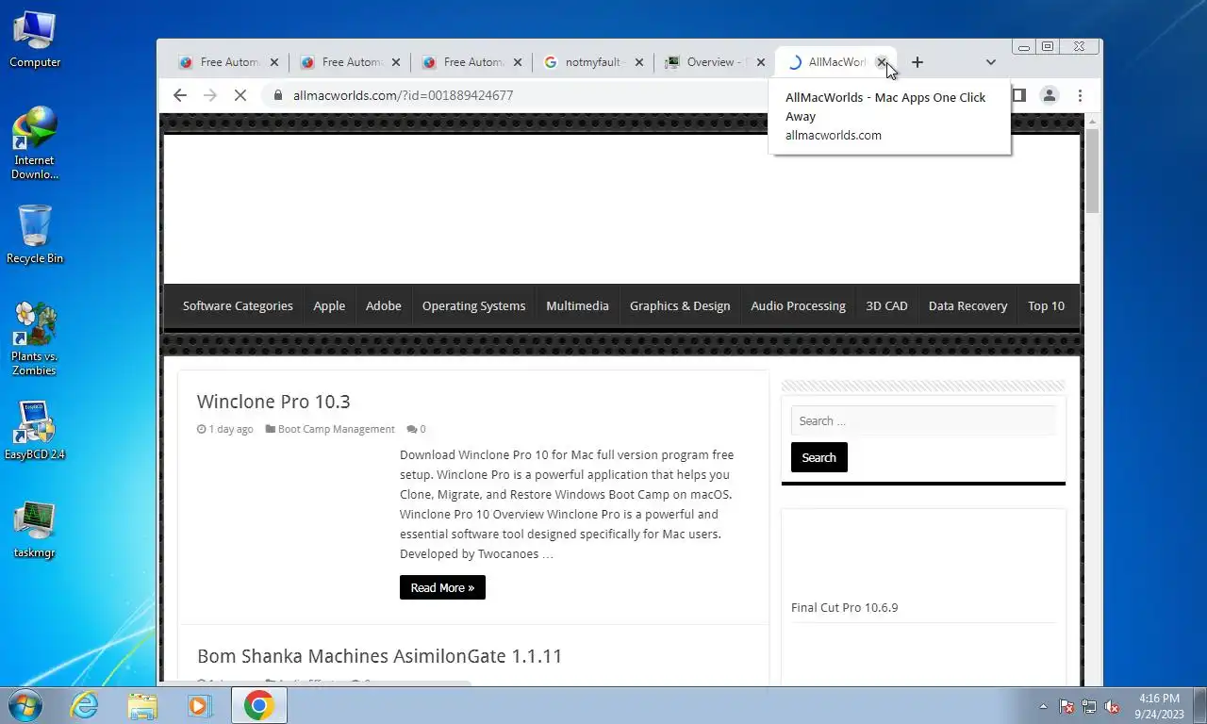Open Software Categories menu

click(x=238, y=305)
